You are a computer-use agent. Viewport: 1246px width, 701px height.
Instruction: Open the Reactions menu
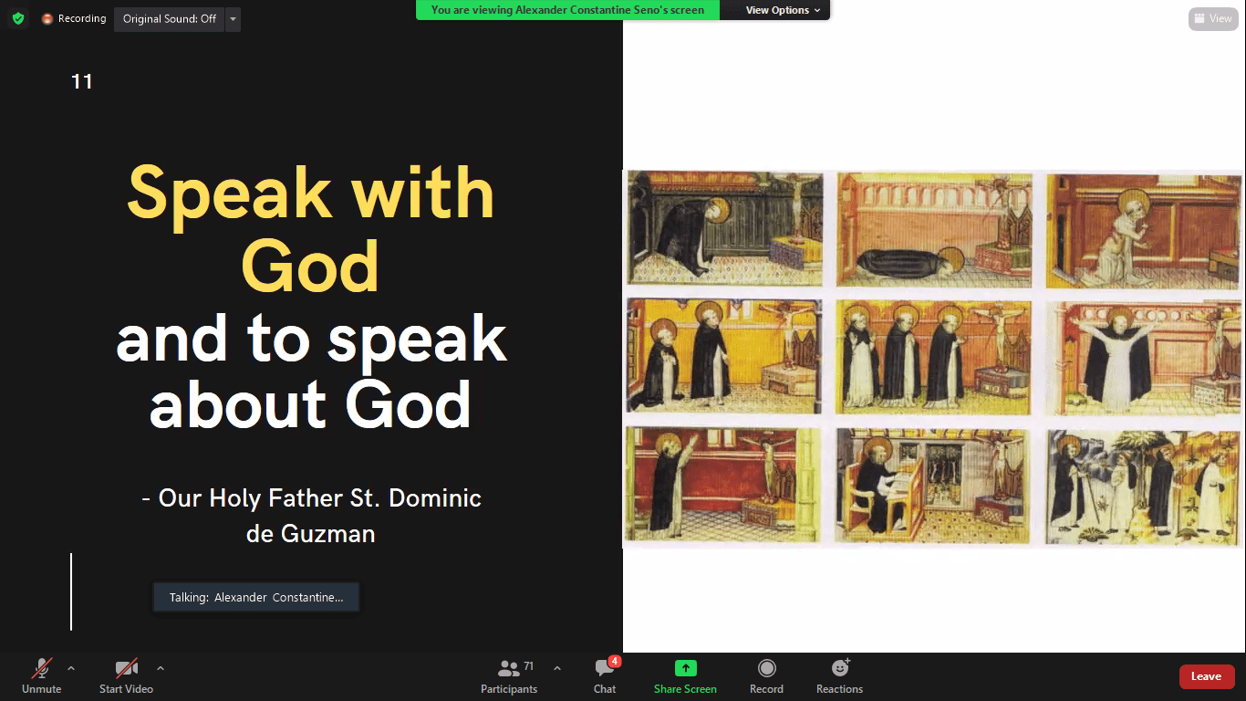click(x=839, y=675)
